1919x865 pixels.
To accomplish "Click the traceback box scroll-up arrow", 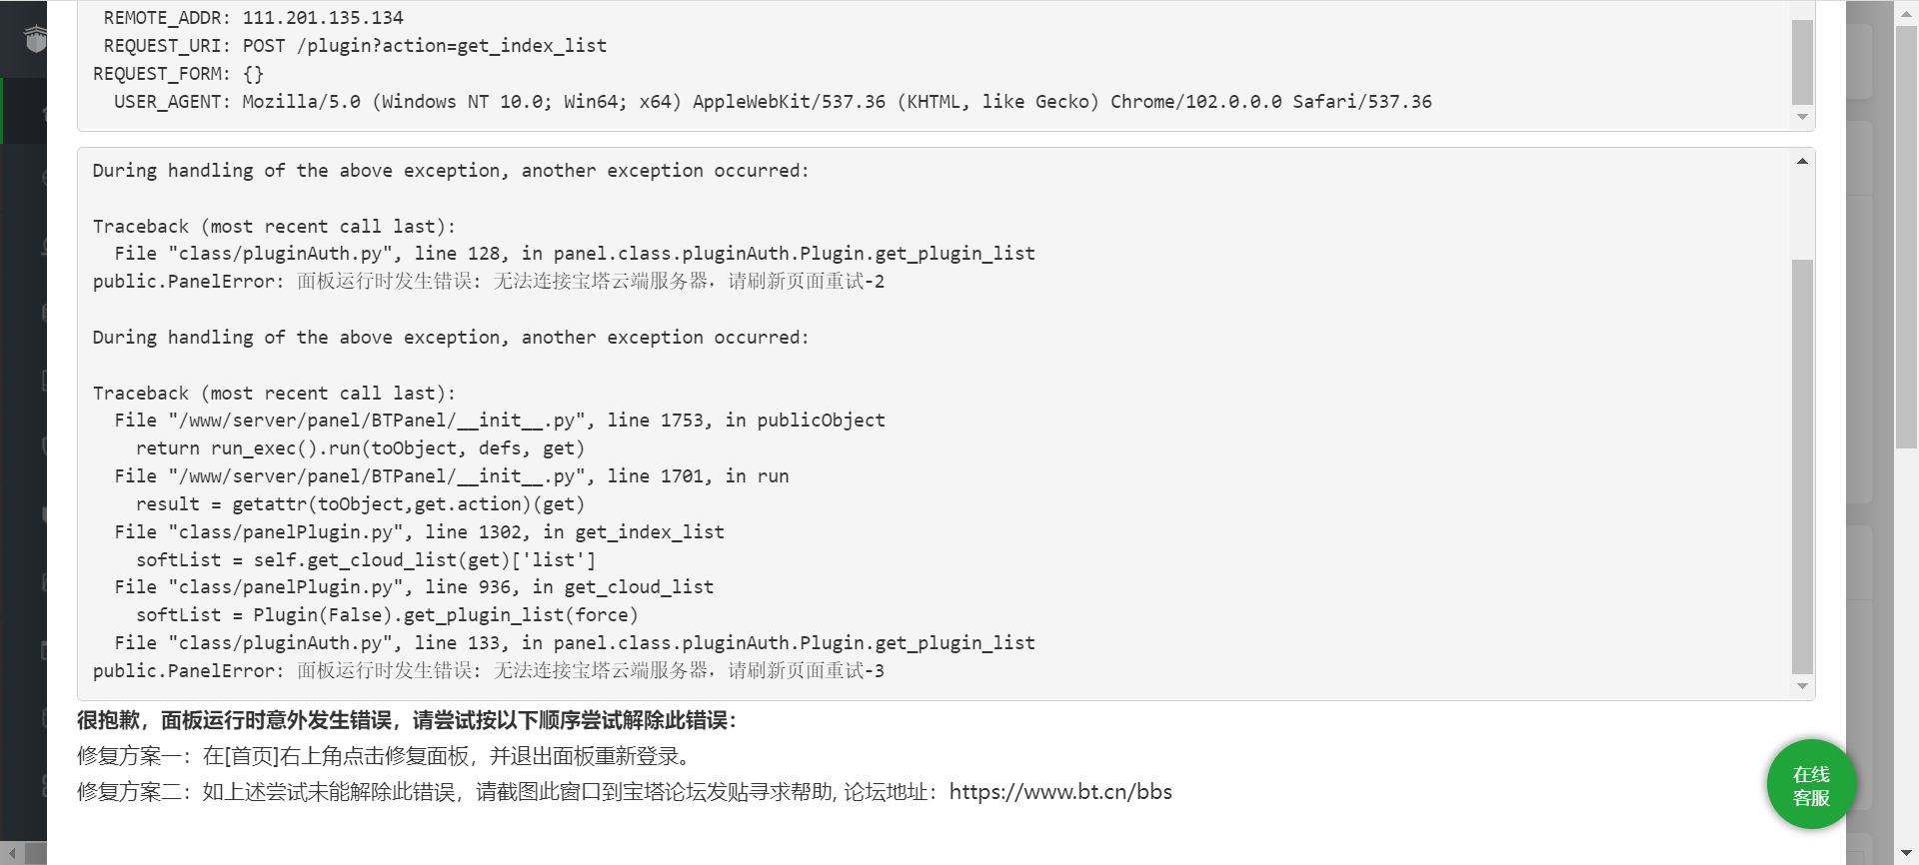I will click(x=1802, y=161).
